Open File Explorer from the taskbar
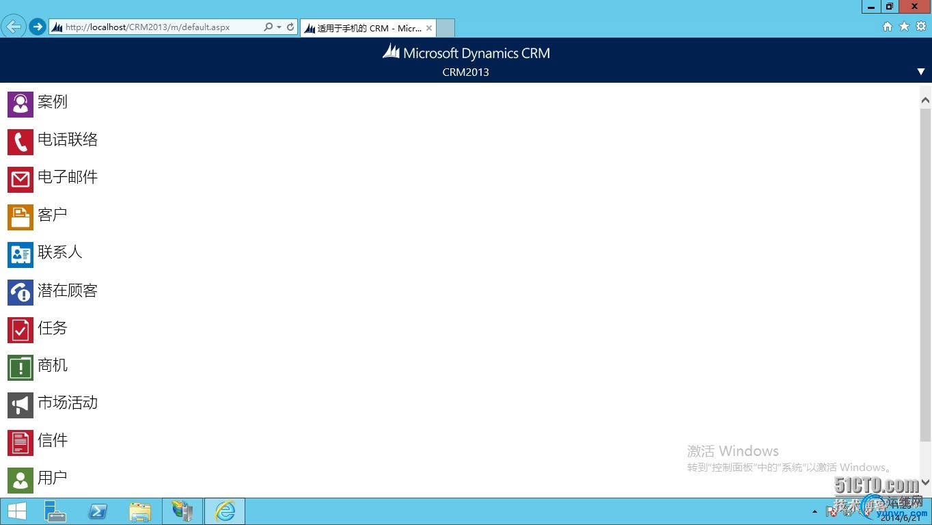The width and height of the screenshot is (932, 525). [x=140, y=511]
